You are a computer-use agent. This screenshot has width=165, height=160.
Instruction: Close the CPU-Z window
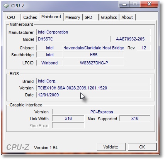pyautogui.click(x=149, y=4)
